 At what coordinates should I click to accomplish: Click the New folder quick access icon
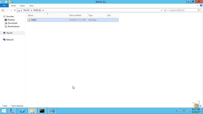[x=10, y=2]
